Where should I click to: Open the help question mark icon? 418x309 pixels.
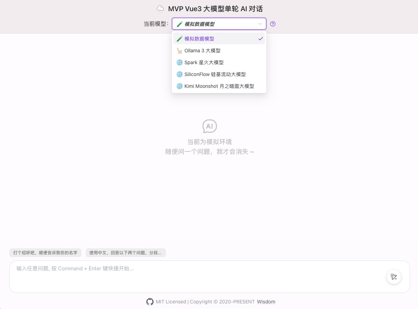point(273,24)
